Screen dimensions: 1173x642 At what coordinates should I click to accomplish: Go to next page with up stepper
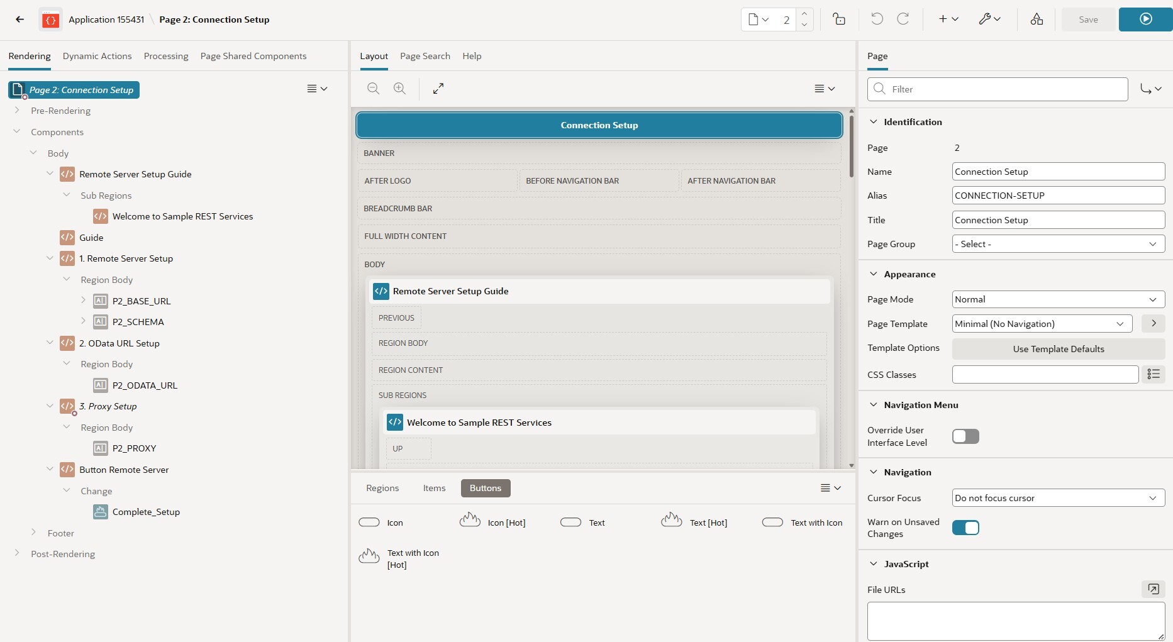[804, 14]
